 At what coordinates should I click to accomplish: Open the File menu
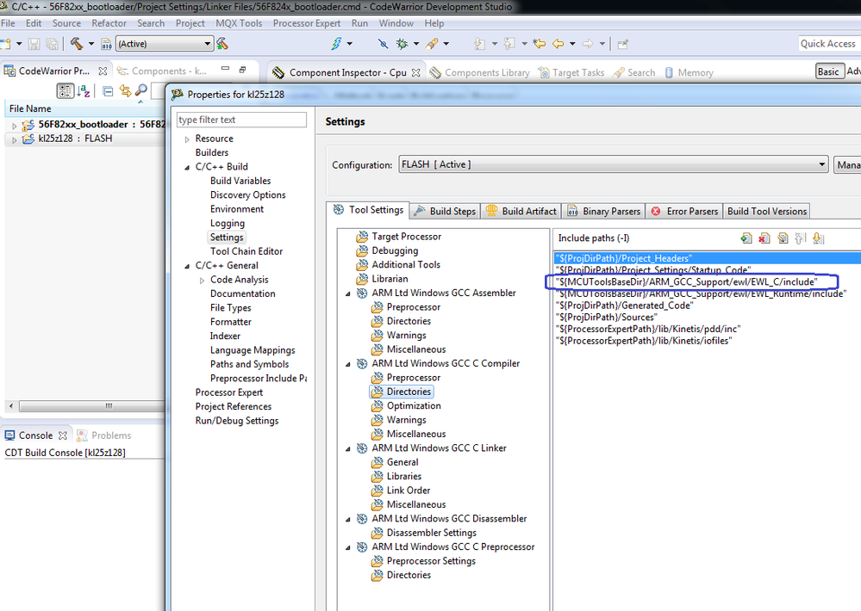(9, 23)
